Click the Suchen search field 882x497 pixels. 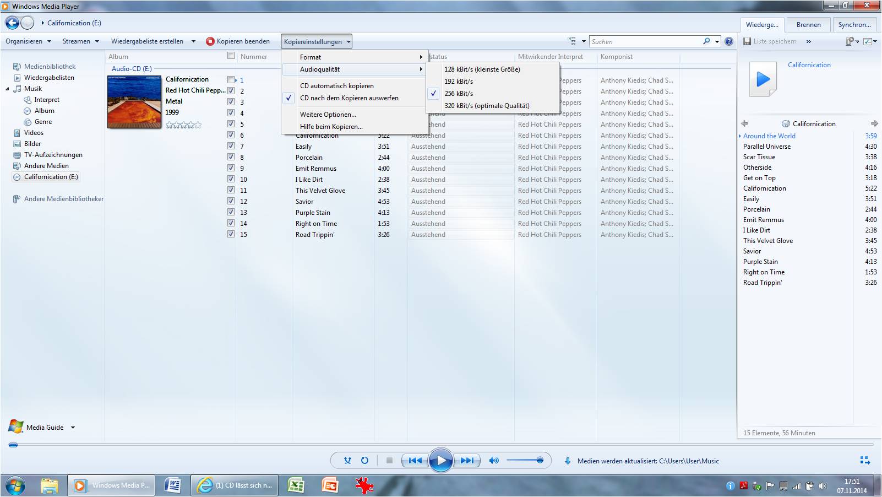point(645,41)
